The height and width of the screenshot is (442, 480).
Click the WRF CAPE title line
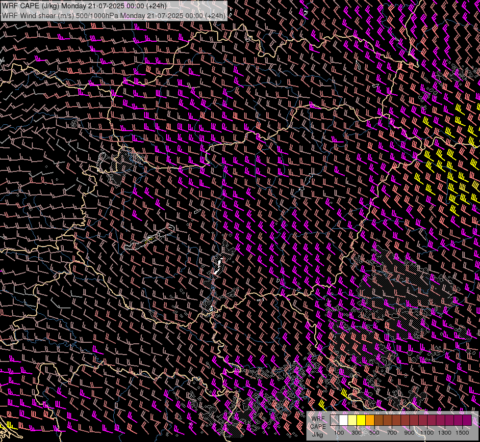point(84,6)
